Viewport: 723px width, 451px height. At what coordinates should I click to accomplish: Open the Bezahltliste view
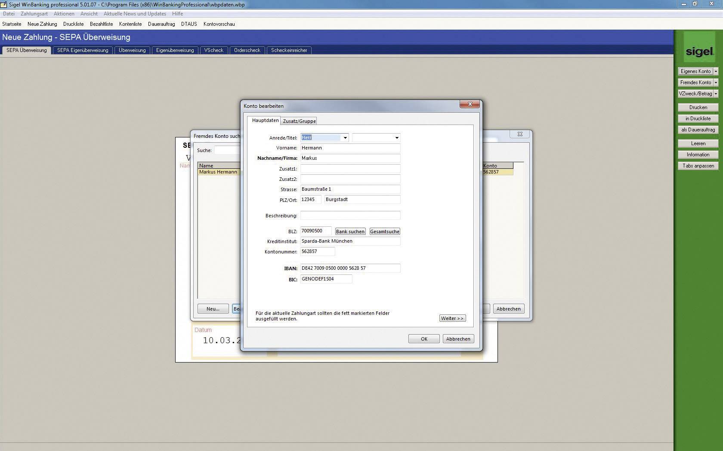tap(101, 24)
